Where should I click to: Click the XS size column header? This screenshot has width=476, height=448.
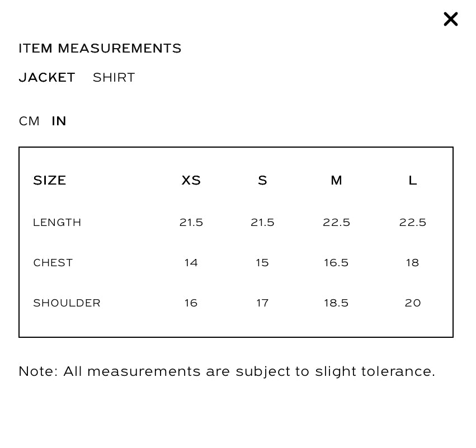click(x=191, y=180)
